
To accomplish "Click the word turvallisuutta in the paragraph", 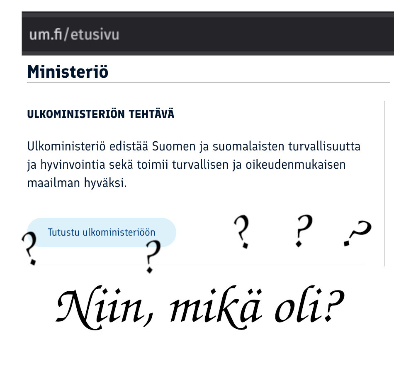I will click(x=324, y=147).
